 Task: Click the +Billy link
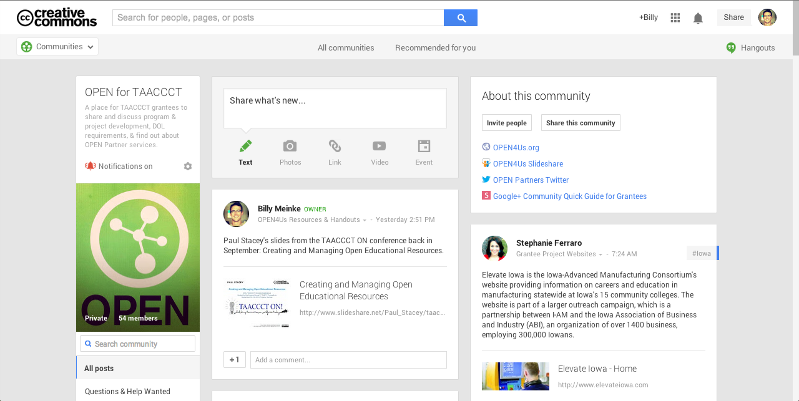(x=648, y=17)
